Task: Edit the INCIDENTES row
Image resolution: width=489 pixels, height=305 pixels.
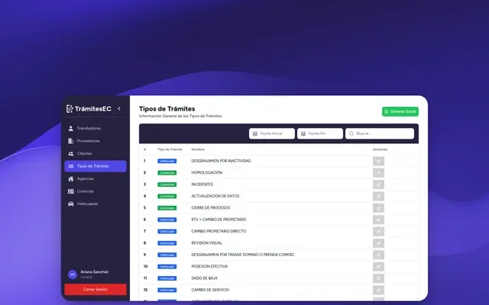Action: coord(378,185)
